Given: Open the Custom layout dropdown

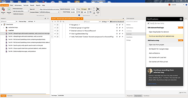Looking at the screenshot, I should pyautogui.click(x=178, y=5).
